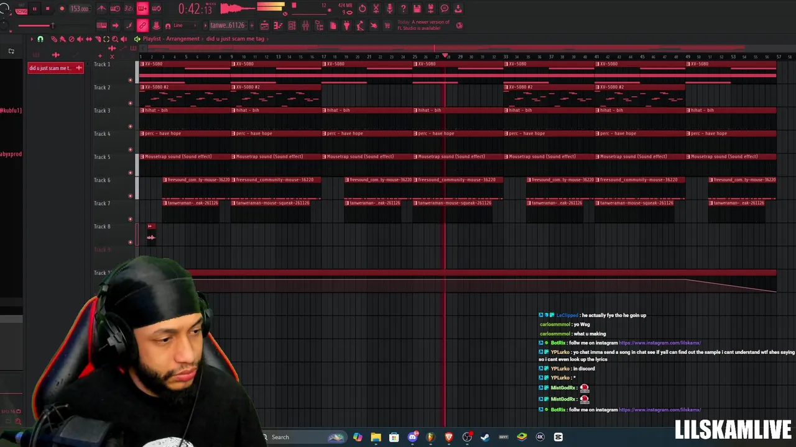
Task: Click the tempo 153 field
Action: coord(79,9)
